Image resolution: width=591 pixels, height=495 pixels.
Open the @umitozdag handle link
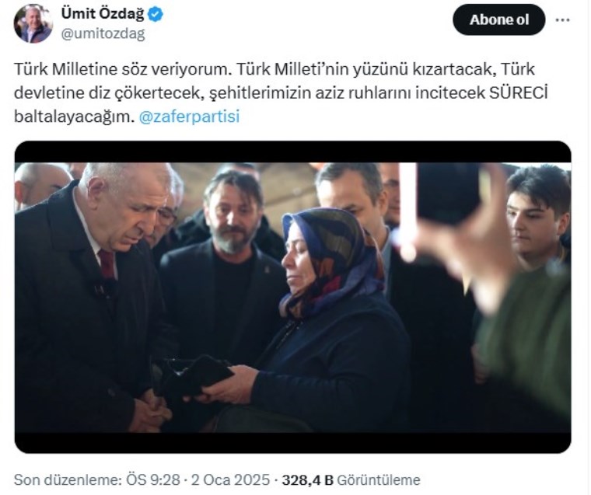pos(103,34)
